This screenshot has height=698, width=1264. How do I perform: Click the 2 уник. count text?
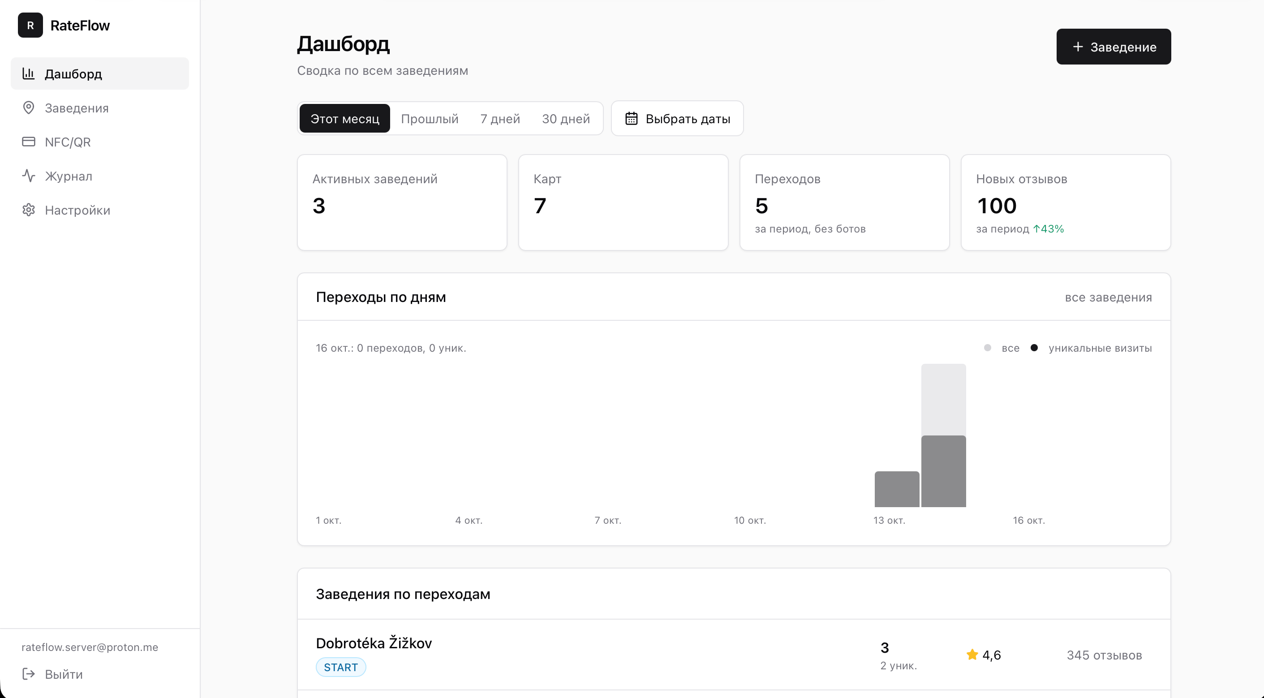coord(899,666)
